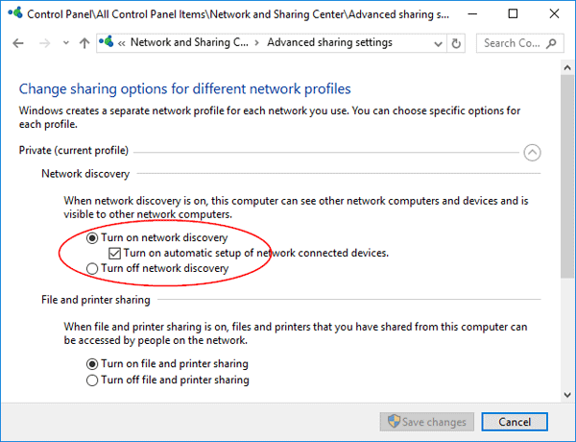Click the forward navigation arrow
Image resolution: width=576 pixels, height=442 pixels.
(44, 43)
